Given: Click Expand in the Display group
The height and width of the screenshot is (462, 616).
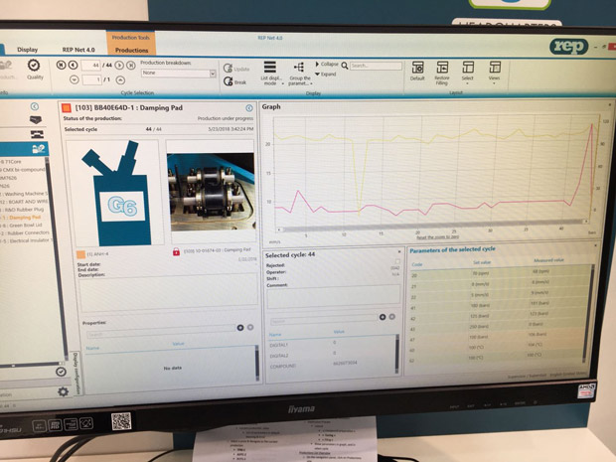Looking at the screenshot, I should tap(326, 74).
